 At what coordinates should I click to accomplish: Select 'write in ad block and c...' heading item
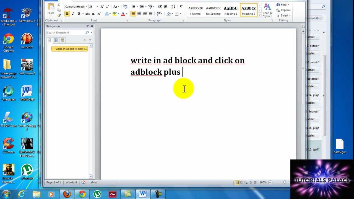pyautogui.click(x=69, y=49)
